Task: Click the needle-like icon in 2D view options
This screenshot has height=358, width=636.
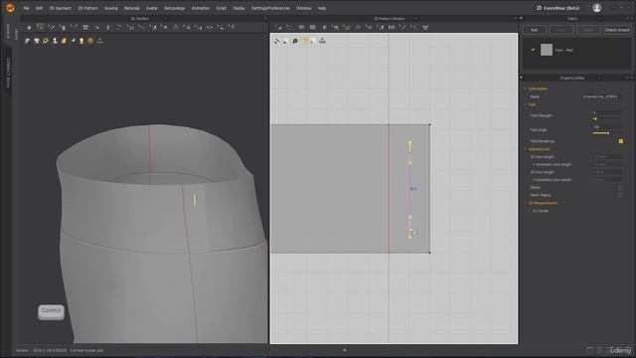Action: click(277, 41)
